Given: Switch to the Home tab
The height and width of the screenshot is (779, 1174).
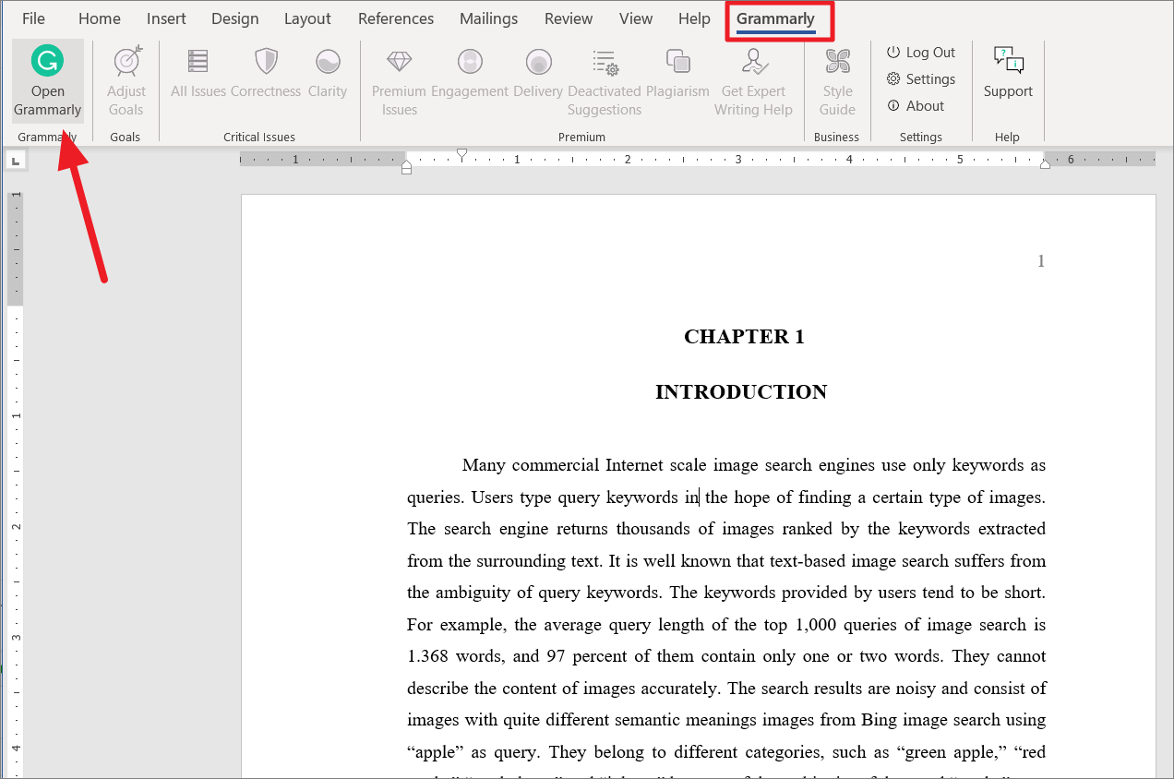Looking at the screenshot, I should pos(99,18).
